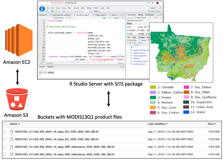Image resolution: width=223 pixels, height=161 pixels.
Task: Click the Save All icon in RStudio toolbar
Action: [64, 11]
